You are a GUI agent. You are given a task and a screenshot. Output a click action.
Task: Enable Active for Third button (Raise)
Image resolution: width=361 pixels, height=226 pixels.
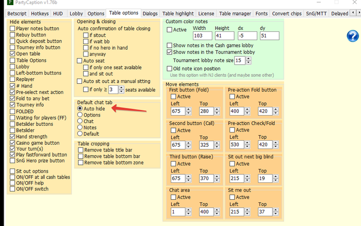click(x=173, y=164)
